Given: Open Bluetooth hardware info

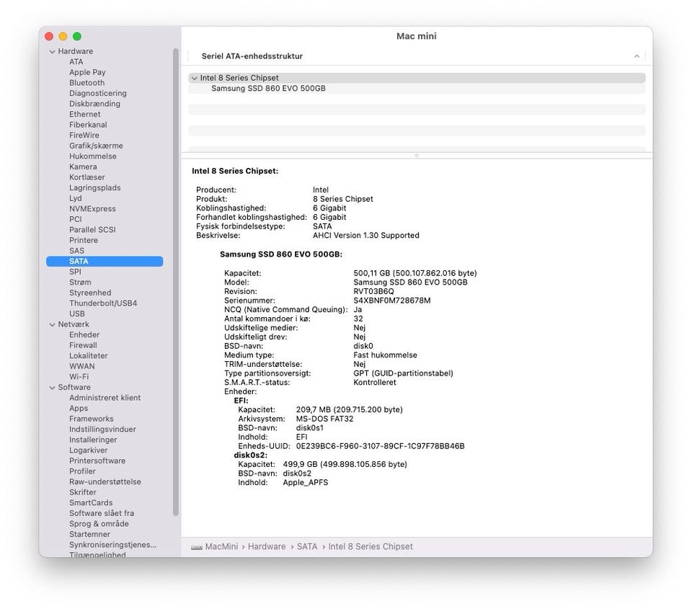Looking at the screenshot, I should pos(86,83).
